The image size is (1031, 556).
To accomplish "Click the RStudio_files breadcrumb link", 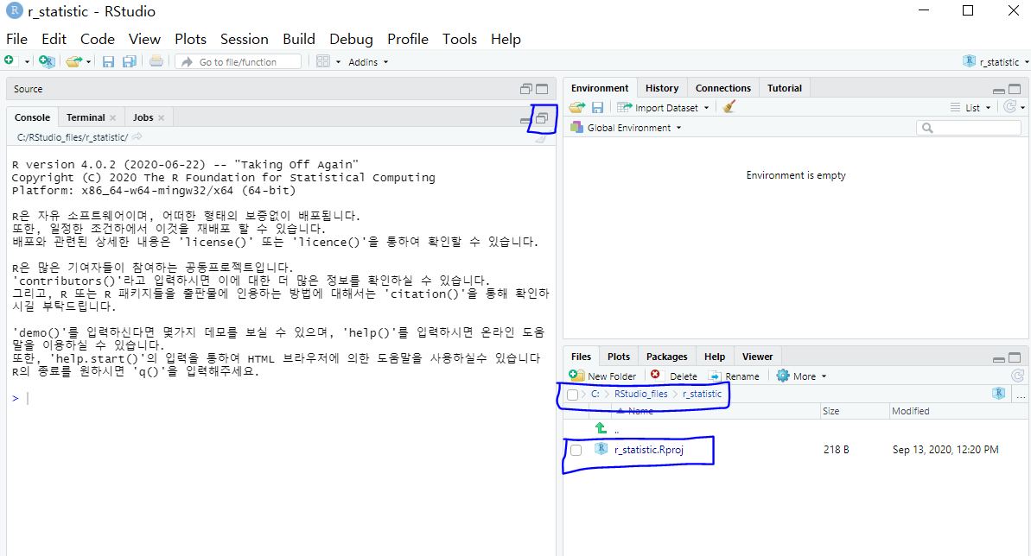I will [640, 394].
